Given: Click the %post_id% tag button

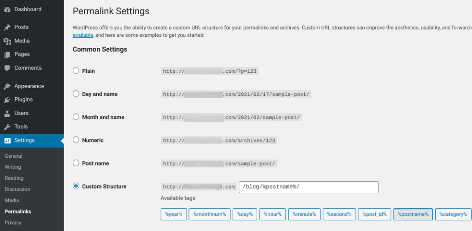Looking at the screenshot, I should (x=374, y=214).
